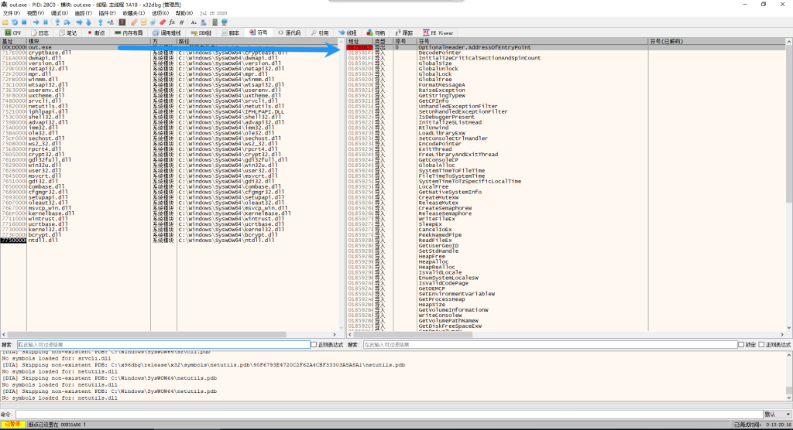Image resolution: width=793 pixels, height=430 pixels.
Task: Switch to the 笔记 notes tab
Action: pyautogui.click(x=68, y=32)
